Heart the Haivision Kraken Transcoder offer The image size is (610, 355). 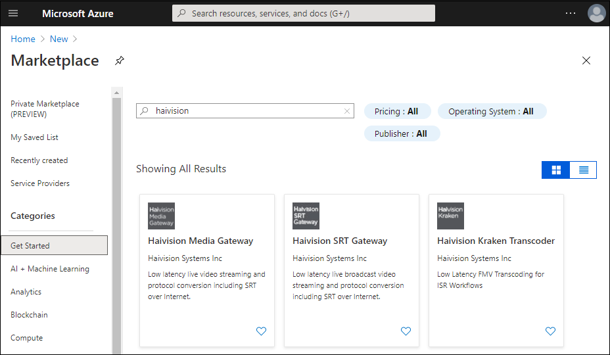pyautogui.click(x=550, y=331)
